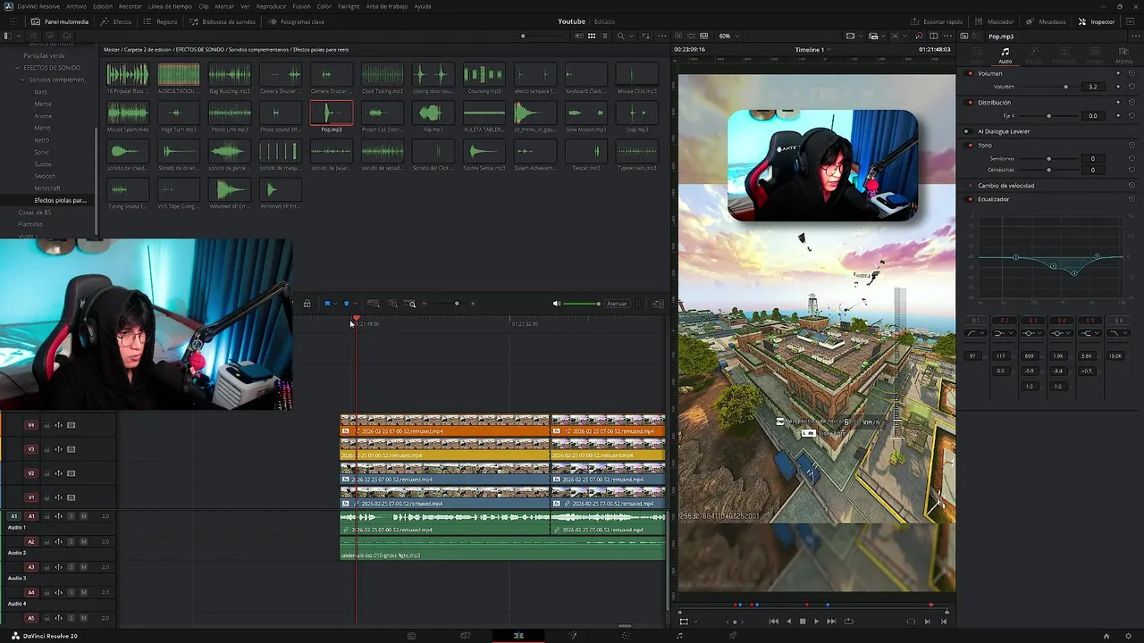
Task: Open the Efectos panel
Action: [x=116, y=21]
